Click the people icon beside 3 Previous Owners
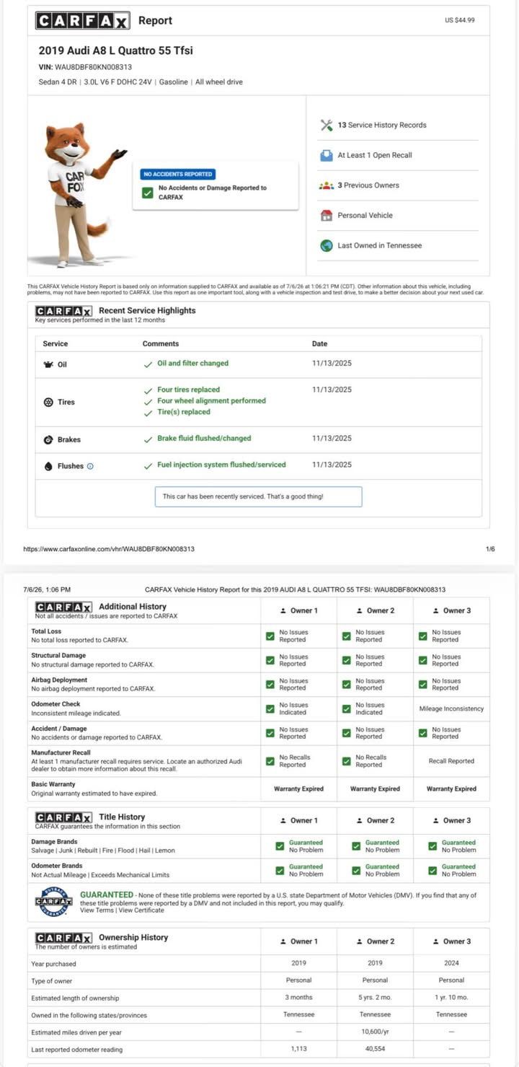The image size is (519, 1067). (x=327, y=185)
